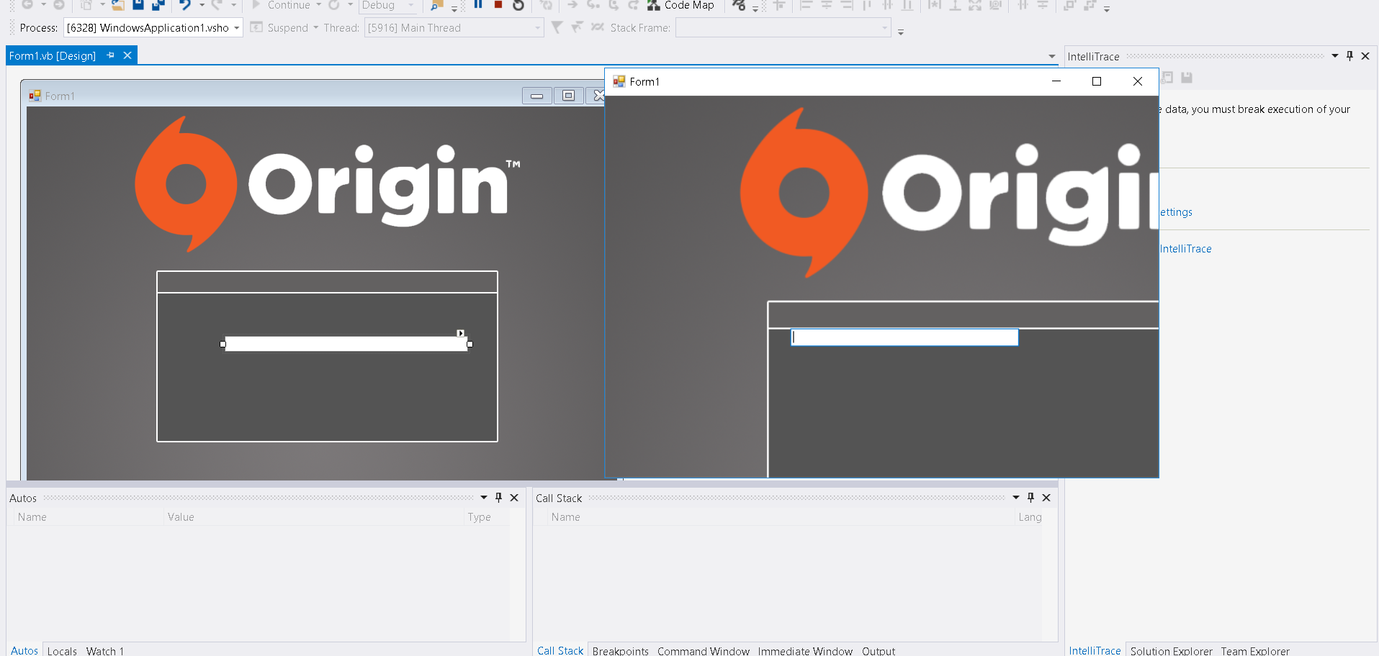Click the Find in Files icon
This screenshot has height=656, width=1379.
point(436,5)
